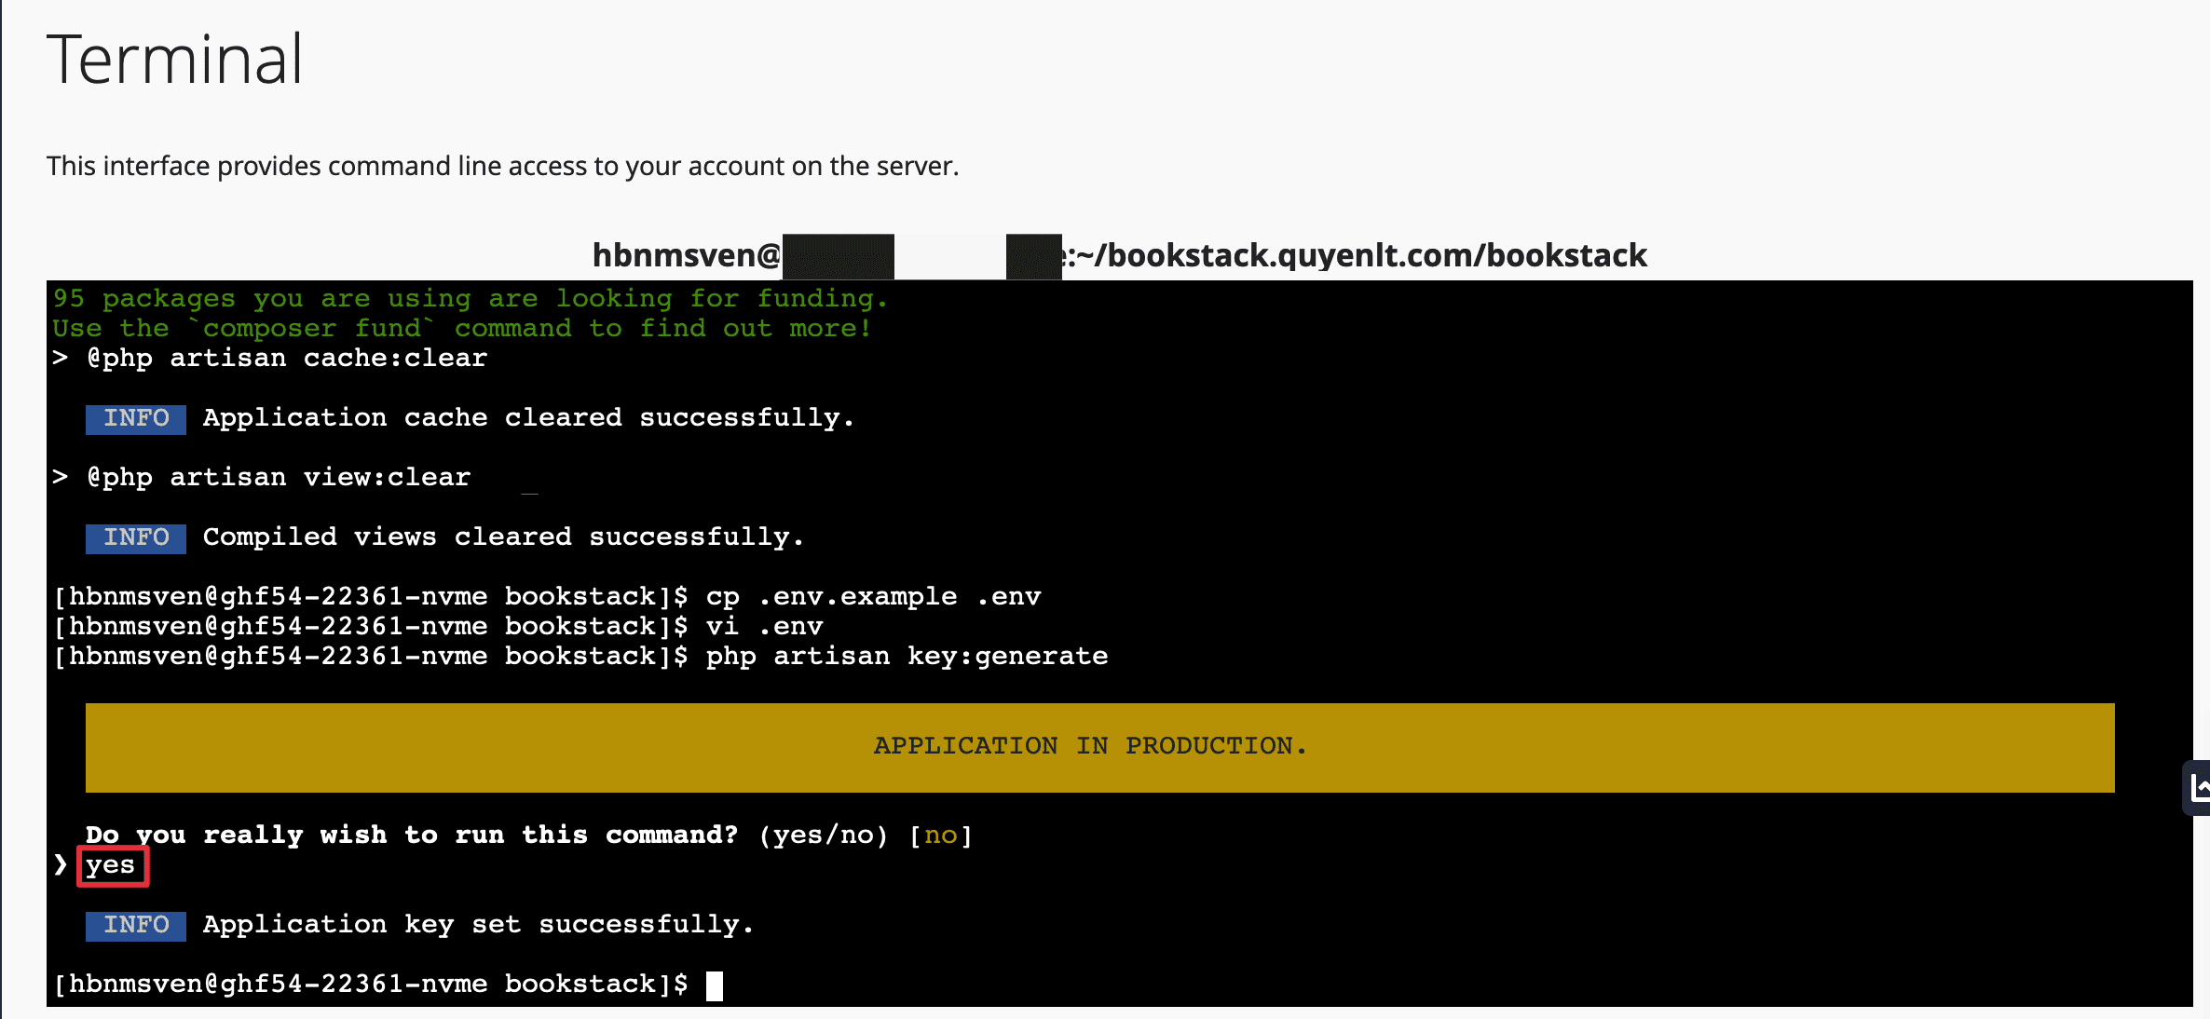Click the INFO badge beside 'Application key set'
This screenshot has width=2210, height=1019.
pos(136,925)
